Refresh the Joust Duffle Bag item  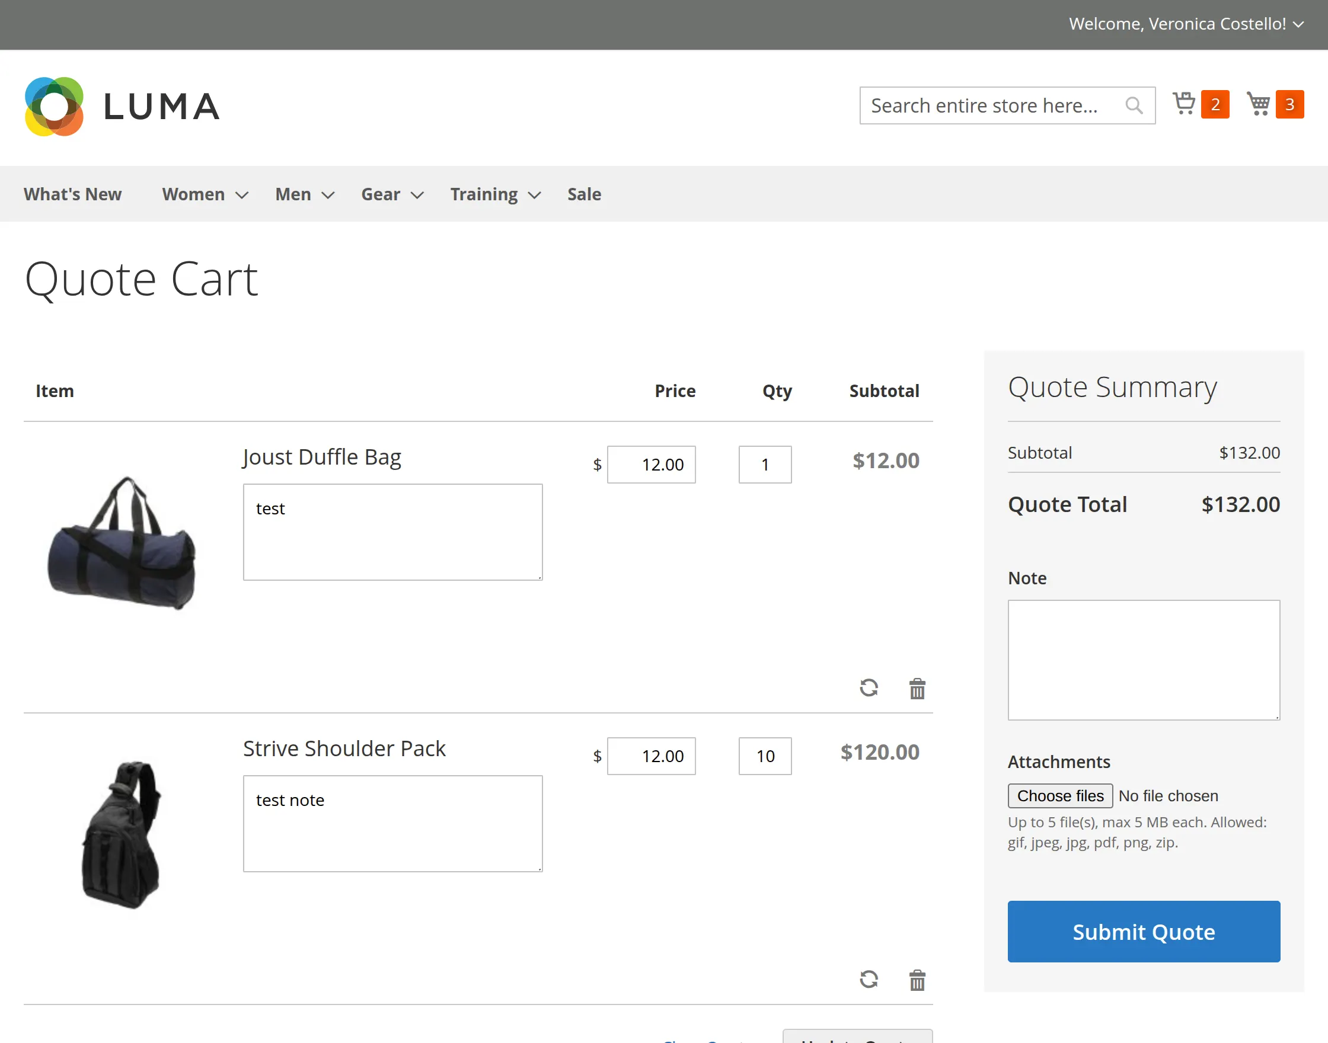[869, 688]
